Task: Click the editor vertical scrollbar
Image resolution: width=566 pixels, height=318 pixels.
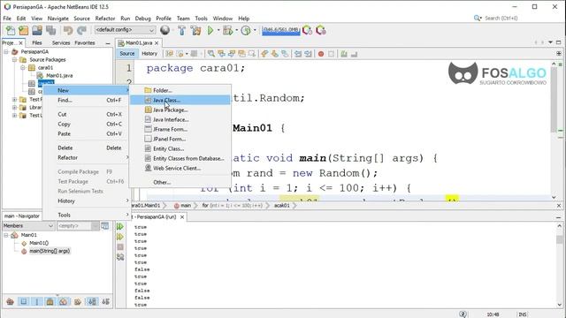Action: tap(555, 130)
